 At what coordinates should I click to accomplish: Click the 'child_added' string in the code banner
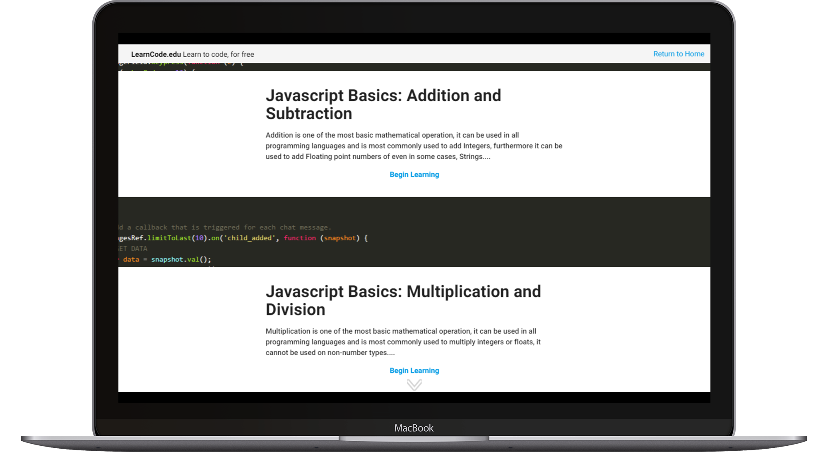[x=249, y=238]
